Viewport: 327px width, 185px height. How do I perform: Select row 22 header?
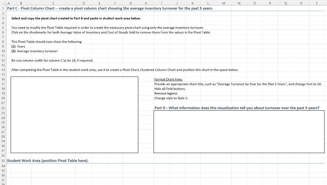click(3, 108)
